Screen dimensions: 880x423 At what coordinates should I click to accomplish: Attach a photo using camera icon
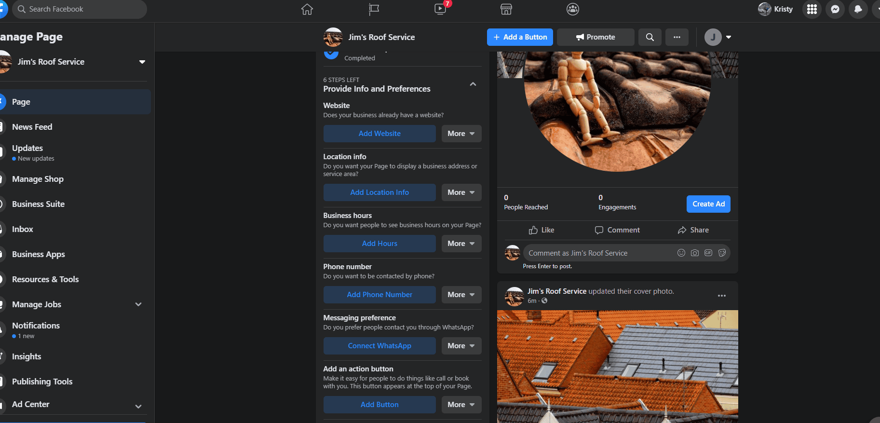[x=694, y=253]
